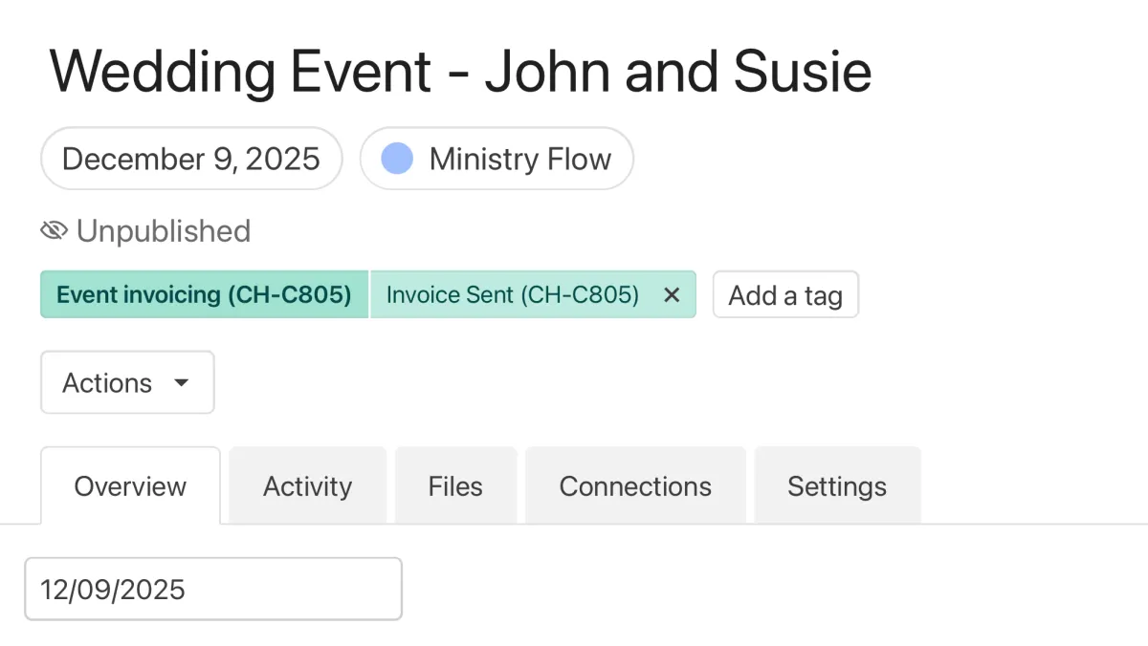The width and height of the screenshot is (1148, 646).
Task: Expand the Actions dropdown arrow
Action: click(x=181, y=382)
